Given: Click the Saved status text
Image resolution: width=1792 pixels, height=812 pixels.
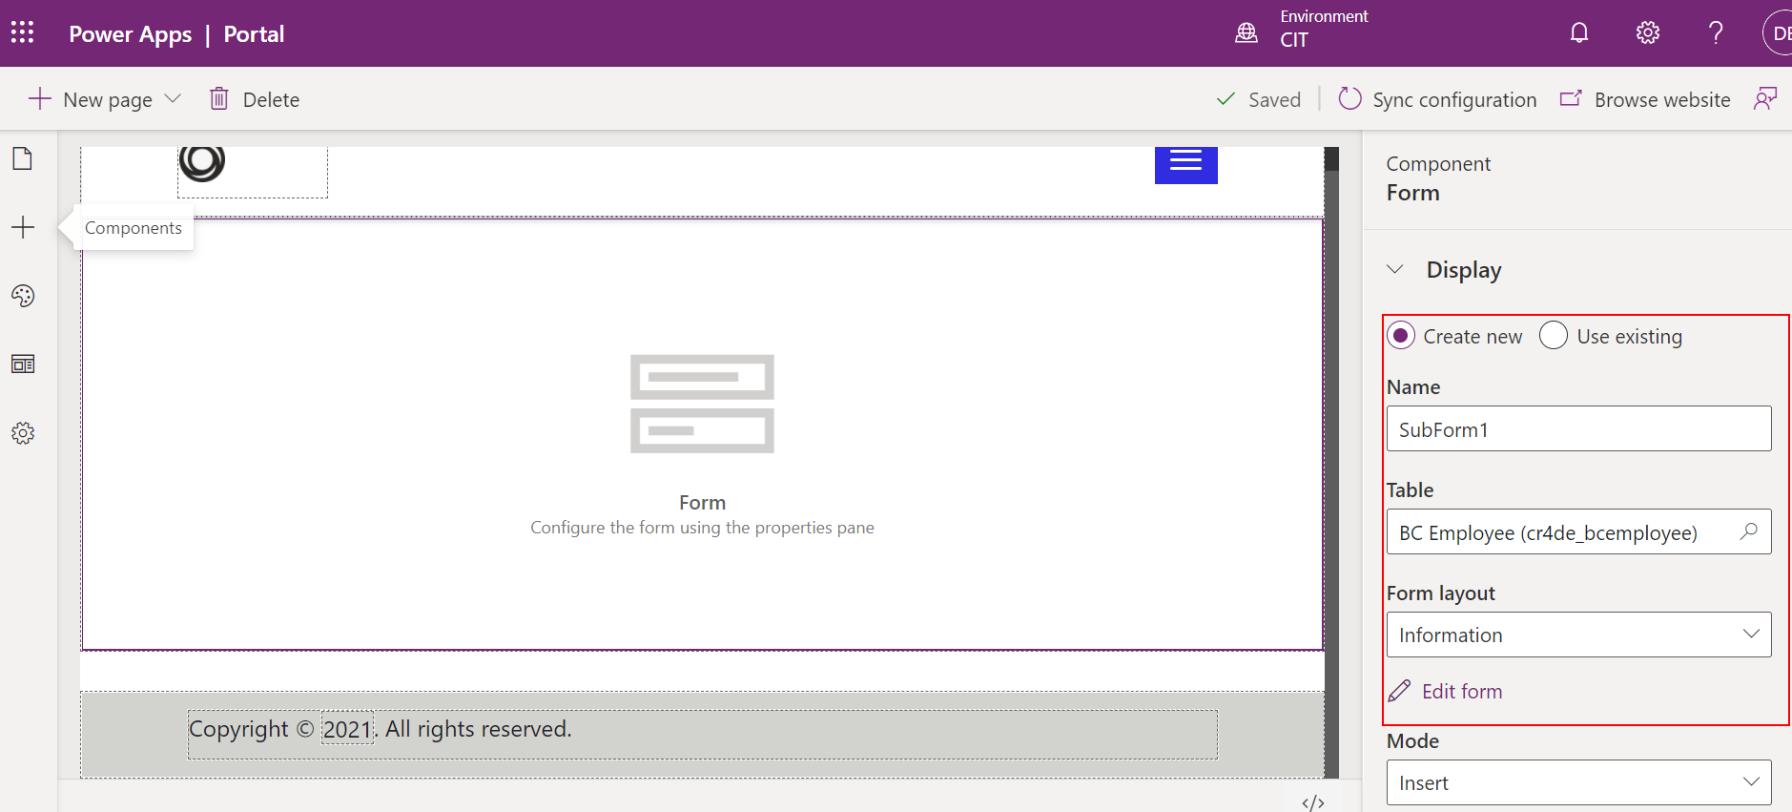Looking at the screenshot, I should pos(1274,99).
